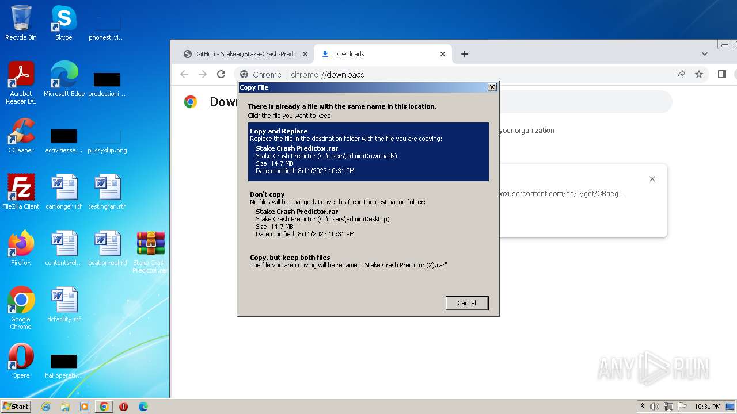Open the volume control in the tray

point(655,407)
